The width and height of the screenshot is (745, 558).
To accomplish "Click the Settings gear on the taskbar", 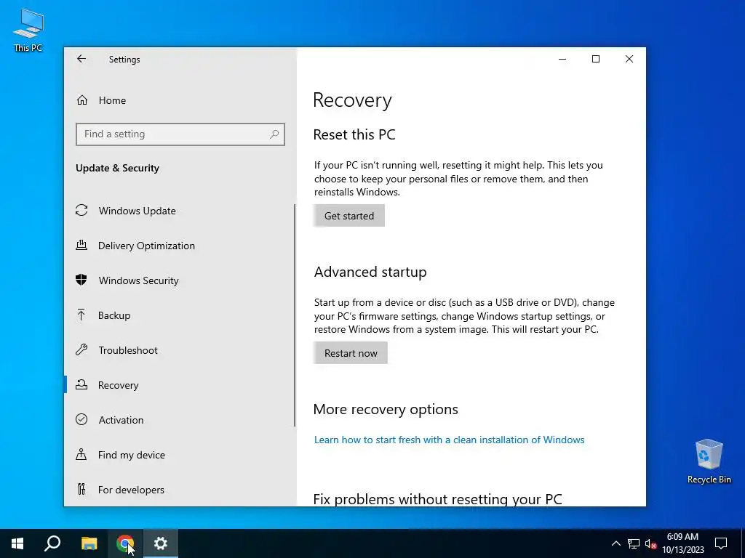I will point(161,543).
